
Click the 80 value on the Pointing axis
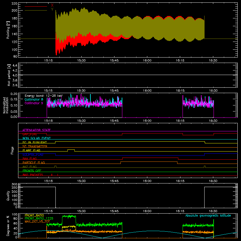point(15,56)
